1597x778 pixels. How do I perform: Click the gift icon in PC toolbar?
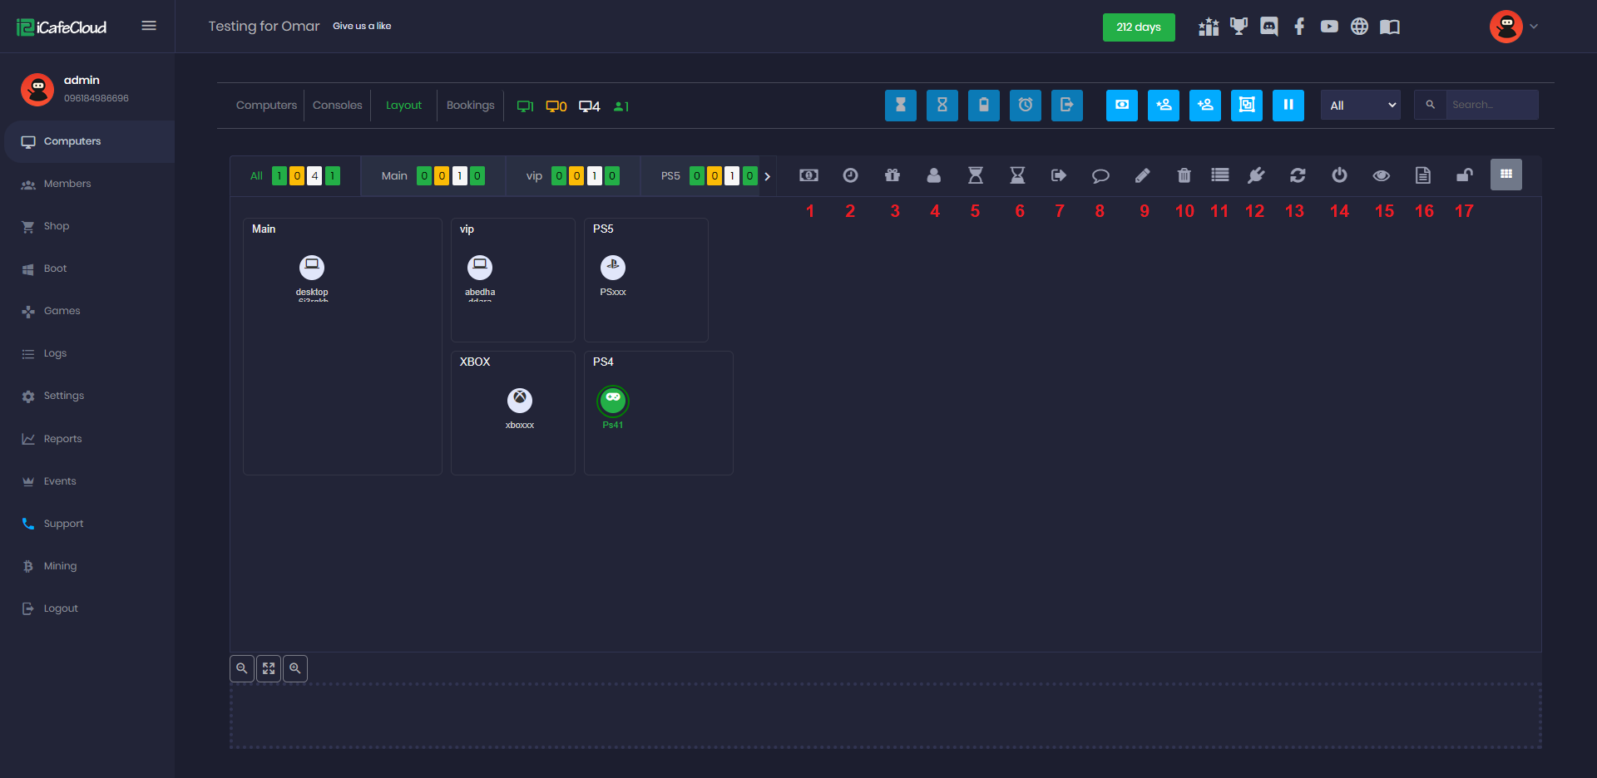[892, 175]
